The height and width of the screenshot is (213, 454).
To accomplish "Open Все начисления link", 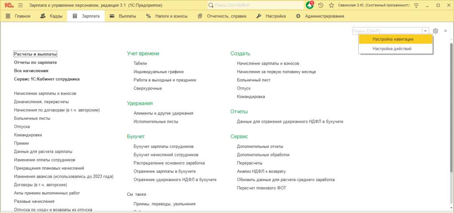I will tap(31, 70).
